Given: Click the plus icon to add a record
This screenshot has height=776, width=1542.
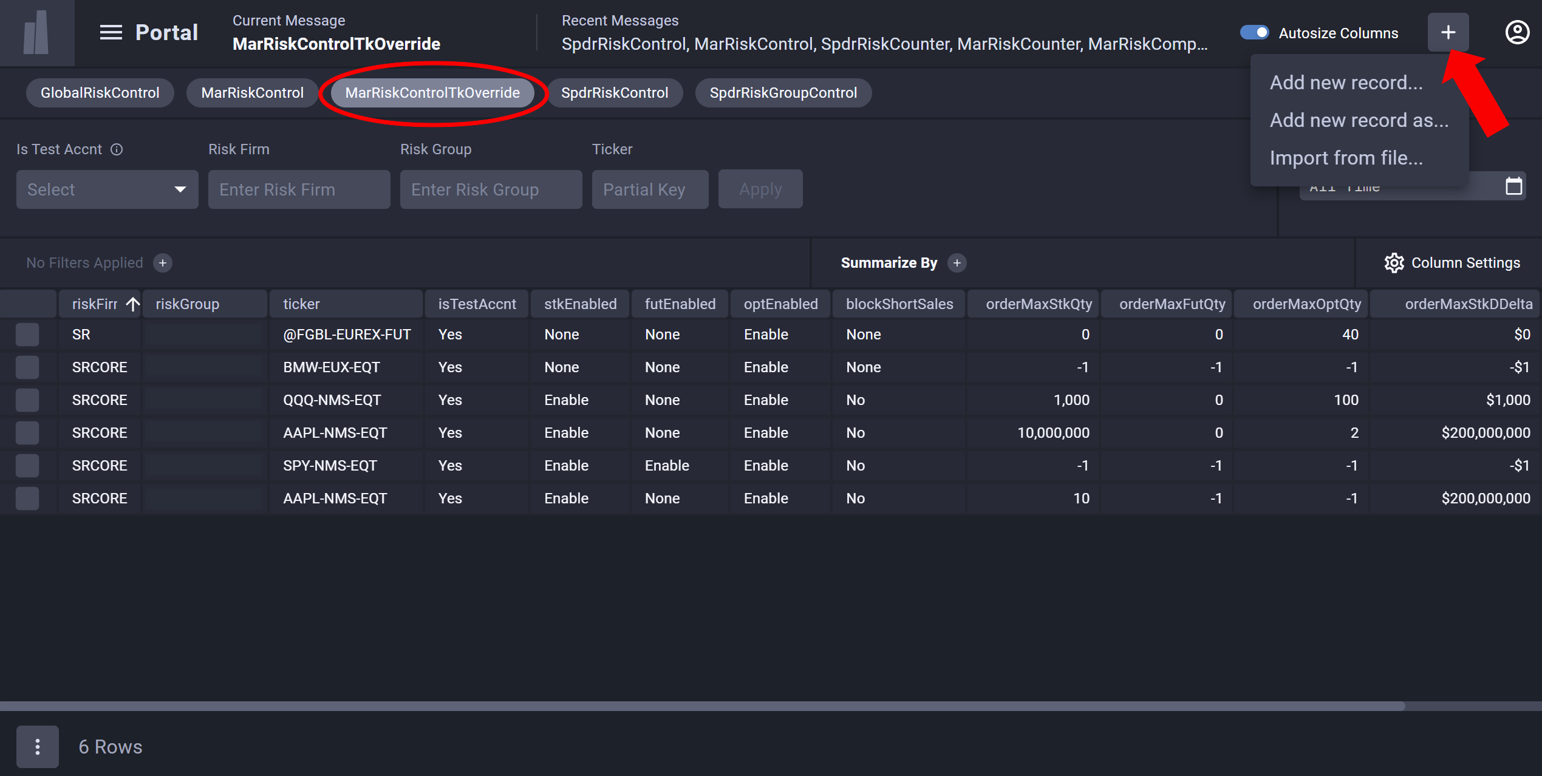Looking at the screenshot, I should coord(1448,32).
